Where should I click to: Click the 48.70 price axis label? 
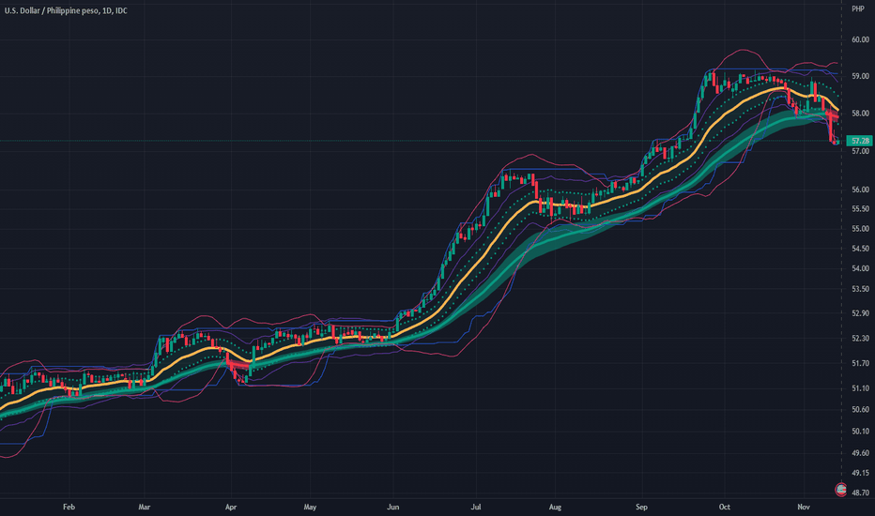860,493
